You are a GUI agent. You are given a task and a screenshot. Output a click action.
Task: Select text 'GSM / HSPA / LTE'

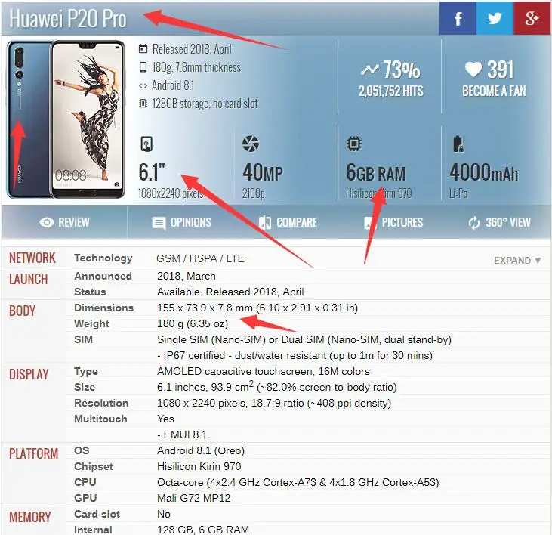coord(200,258)
